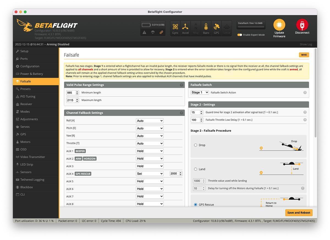Open help for Channel Fallback Settings
330x240 pixels.
click(182, 113)
